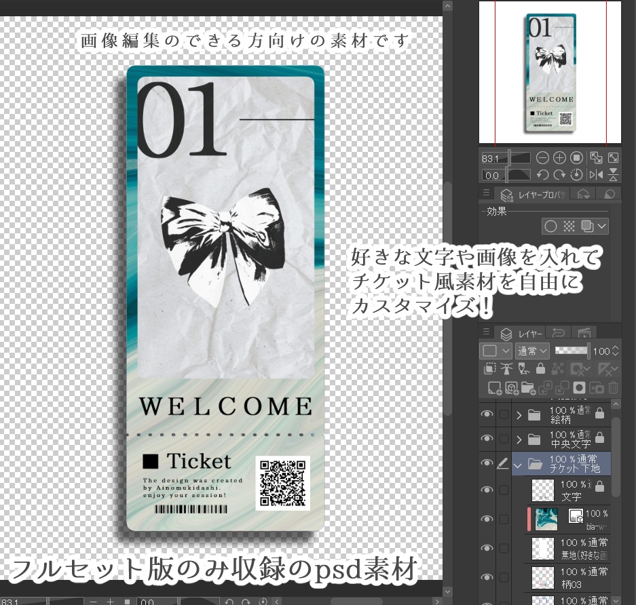Set as reference layer lighthouse icon

(506, 368)
